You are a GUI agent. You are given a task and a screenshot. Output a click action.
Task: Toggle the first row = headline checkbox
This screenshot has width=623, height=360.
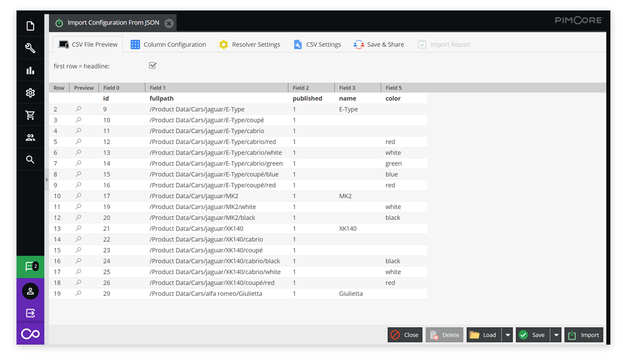[152, 65]
